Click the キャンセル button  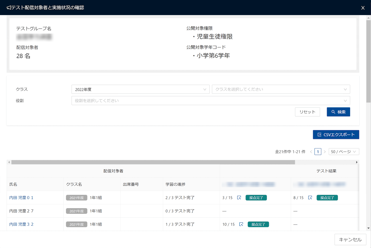[x=350, y=240]
